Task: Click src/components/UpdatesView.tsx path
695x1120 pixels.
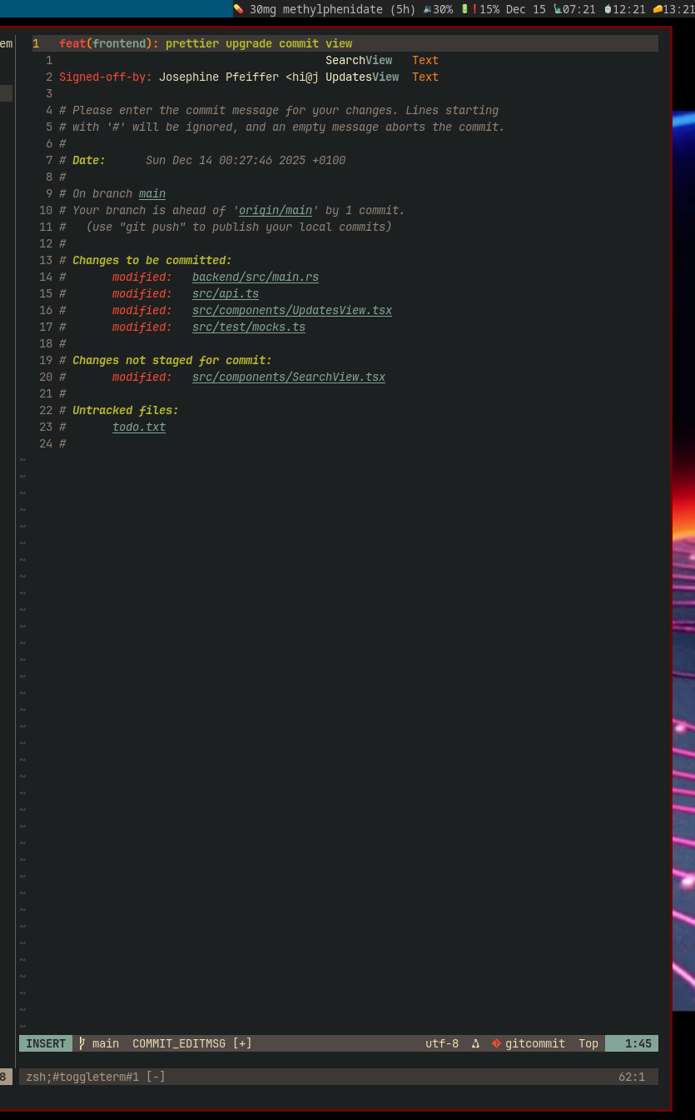Action: [291, 310]
